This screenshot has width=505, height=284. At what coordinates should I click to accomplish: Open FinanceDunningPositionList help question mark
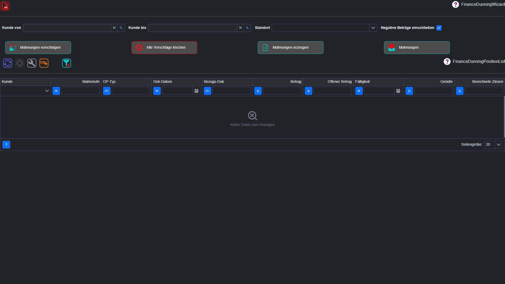[x=447, y=62]
